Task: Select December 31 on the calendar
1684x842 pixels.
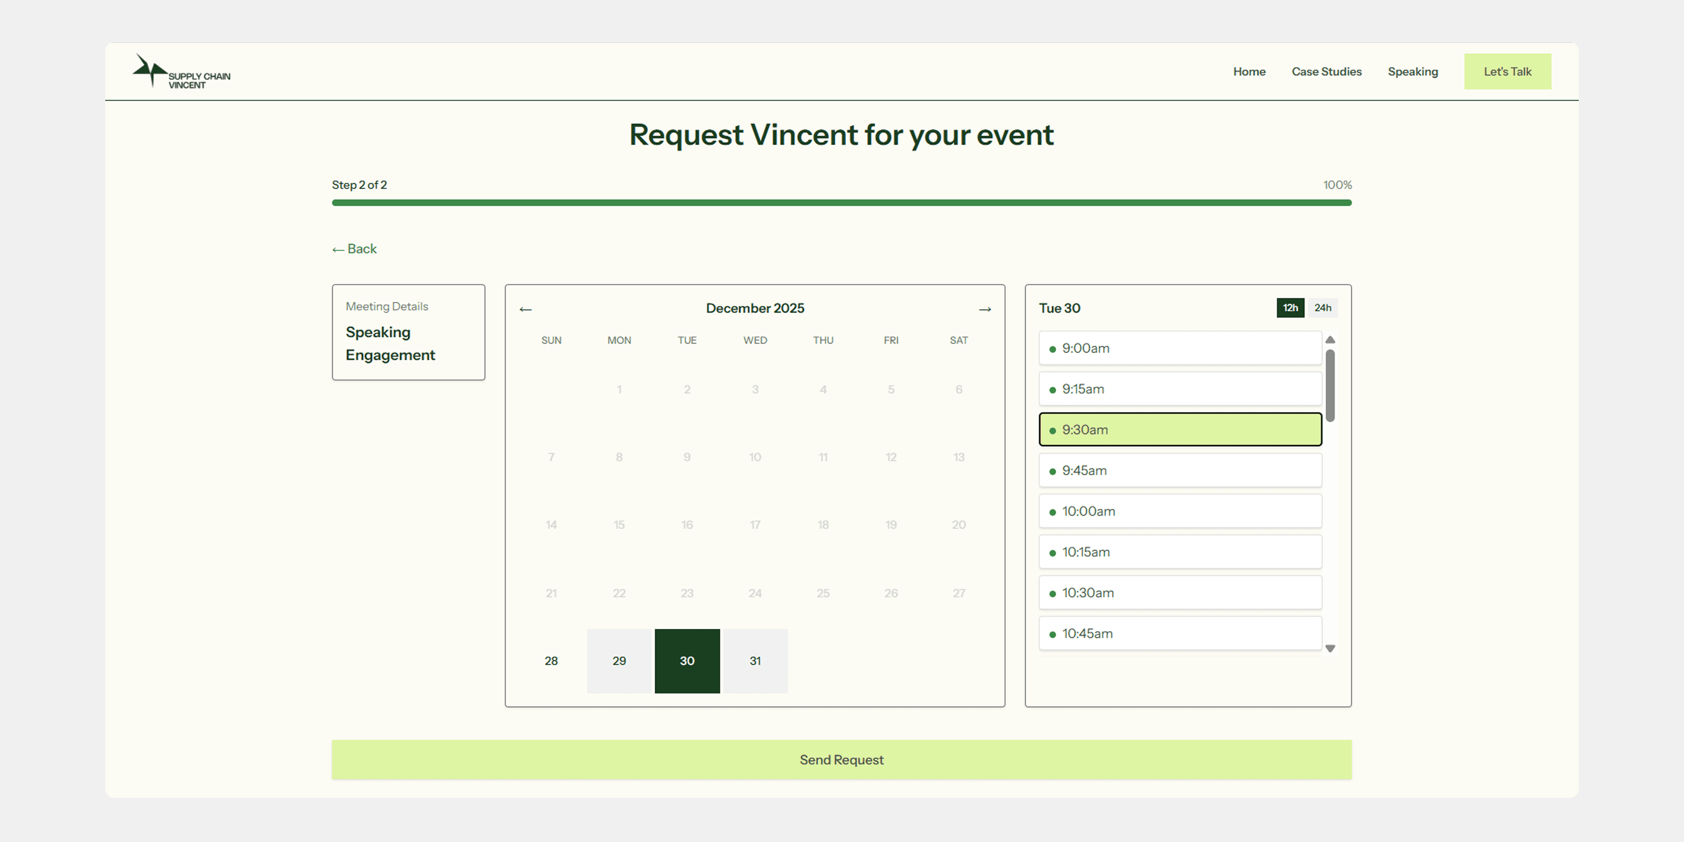Action: [x=755, y=661]
